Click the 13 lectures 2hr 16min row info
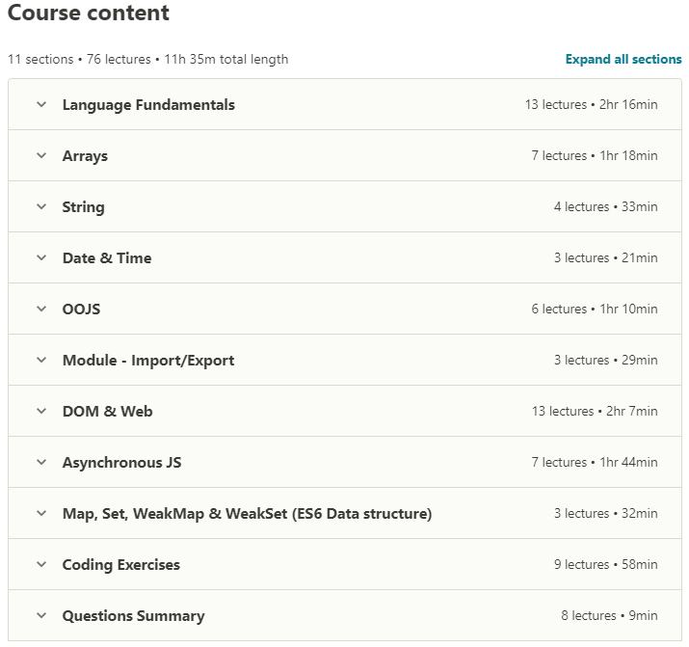The image size is (689, 647). (x=591, y=104)
